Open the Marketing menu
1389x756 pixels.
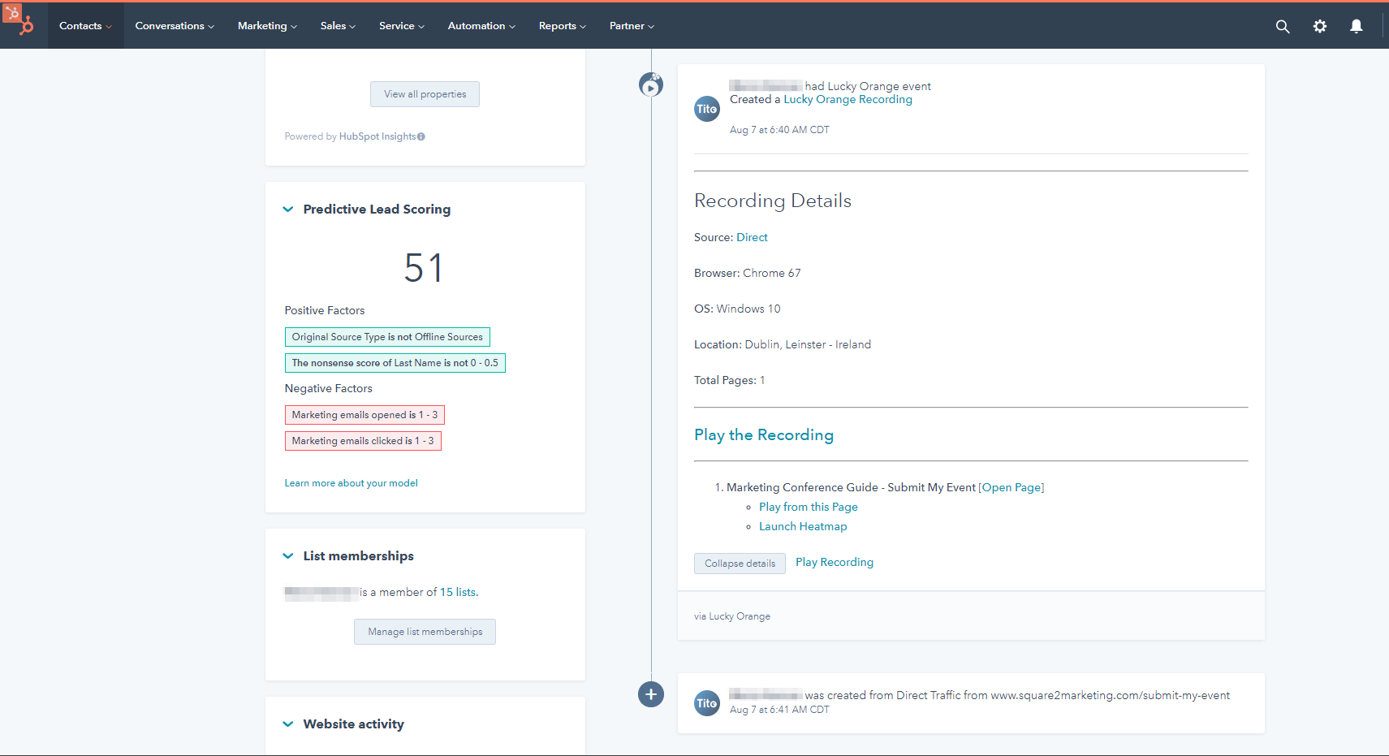pos(267,26)
